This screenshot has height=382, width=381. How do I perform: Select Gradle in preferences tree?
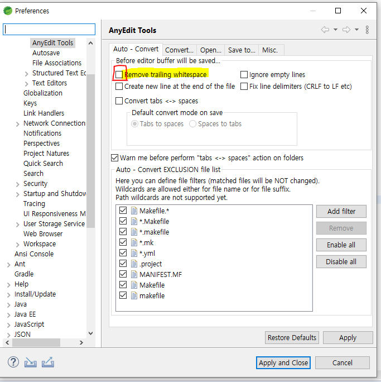(x=24, y=274)
